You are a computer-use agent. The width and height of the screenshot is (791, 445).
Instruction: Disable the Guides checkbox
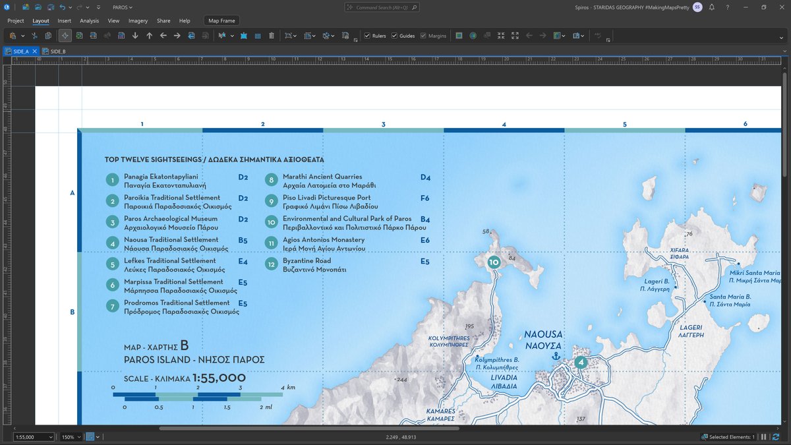pyautogui.click(x=394, y=36)
